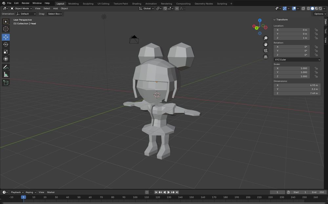Open the Playback dropdown in timeline
Viewport: 328px width, 204px height.
tap(17, 192)
